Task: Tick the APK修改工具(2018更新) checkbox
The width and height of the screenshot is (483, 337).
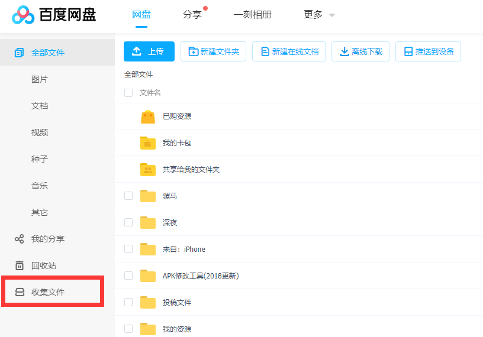Action: [x=128, y=276]
